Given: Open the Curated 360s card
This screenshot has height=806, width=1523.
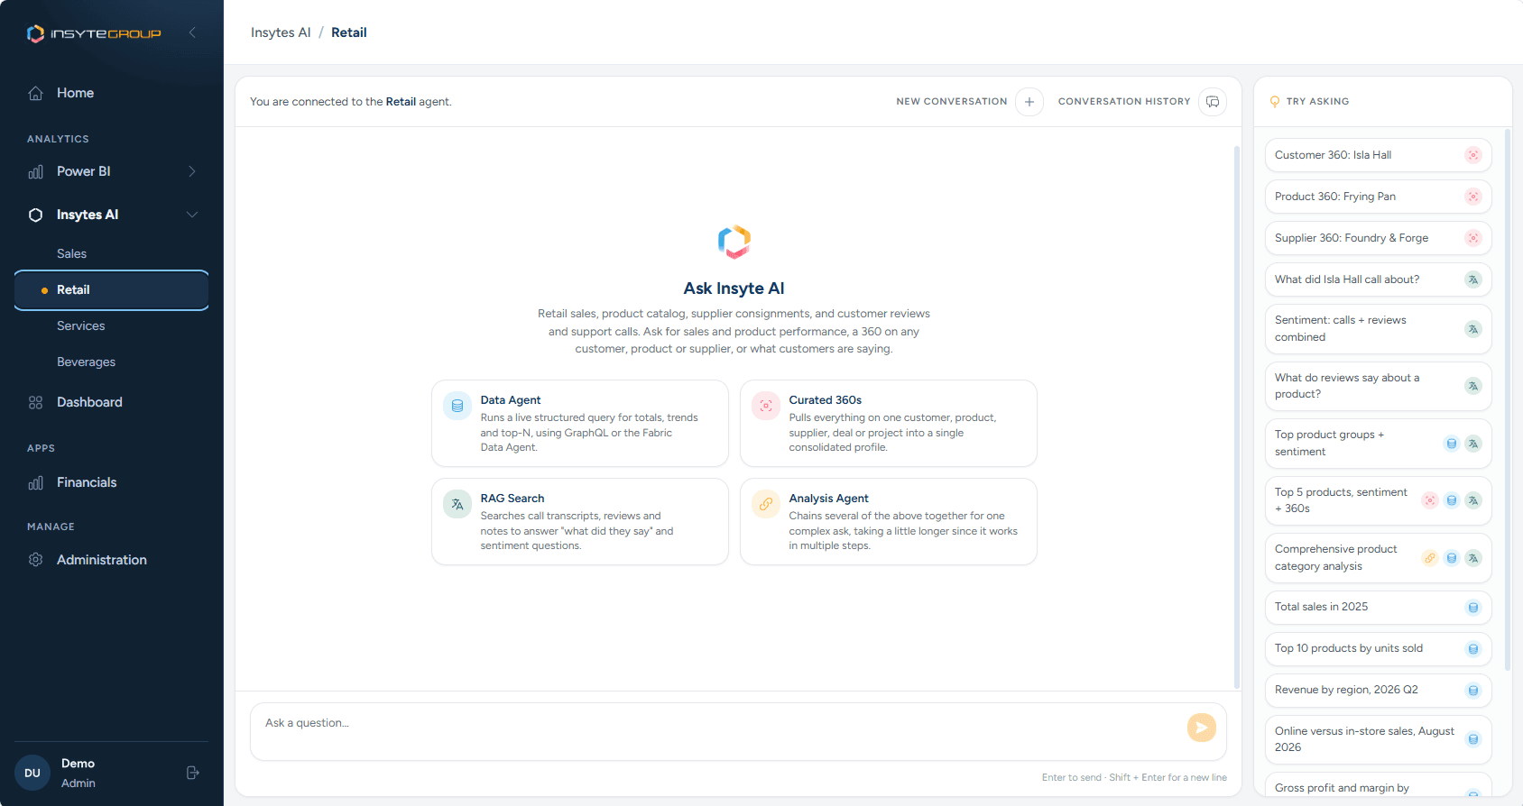Looking at the screenshot, I should [889, 423].
